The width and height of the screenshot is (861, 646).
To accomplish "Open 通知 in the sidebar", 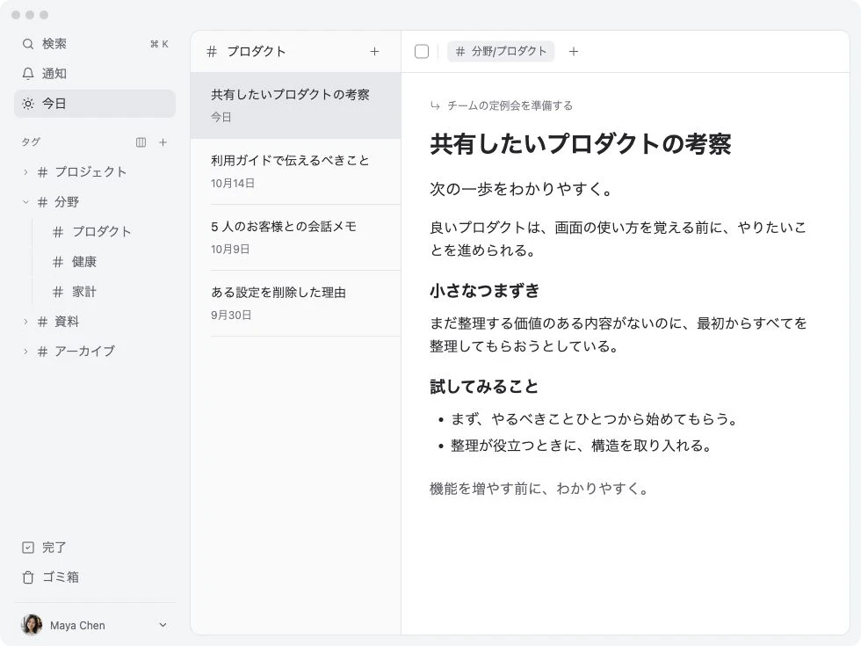I will coord(95,74).
